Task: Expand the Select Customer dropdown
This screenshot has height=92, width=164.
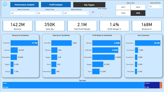Action: point(23,13)
